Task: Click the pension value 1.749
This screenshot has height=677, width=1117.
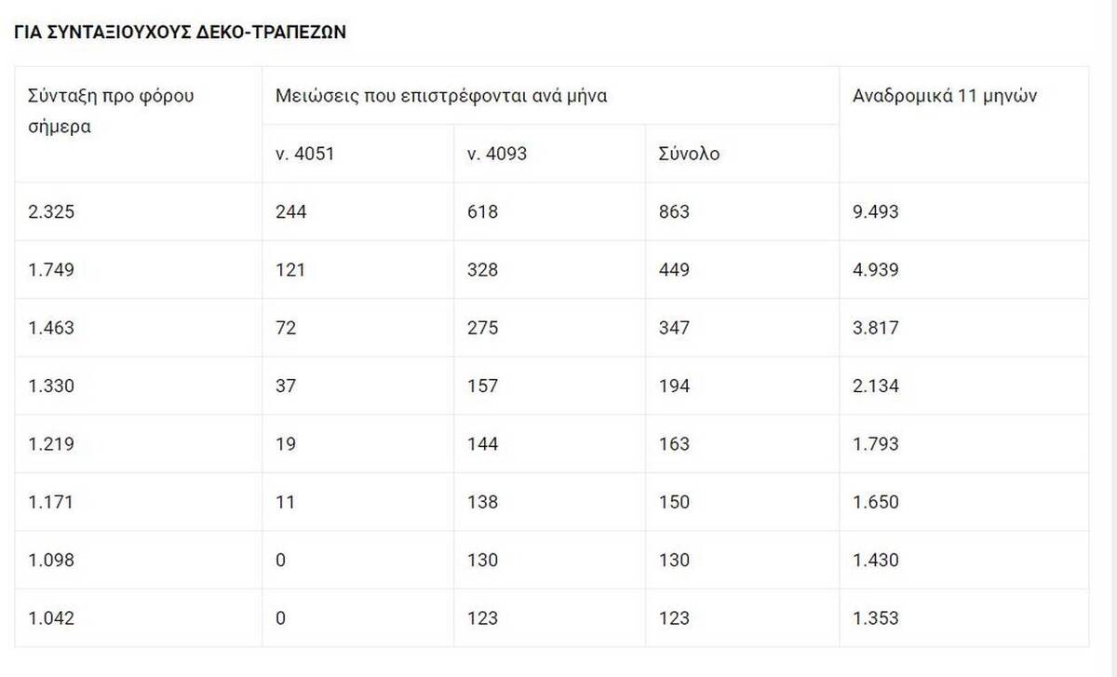Action: pyautogui.click(x=51, y=270)
